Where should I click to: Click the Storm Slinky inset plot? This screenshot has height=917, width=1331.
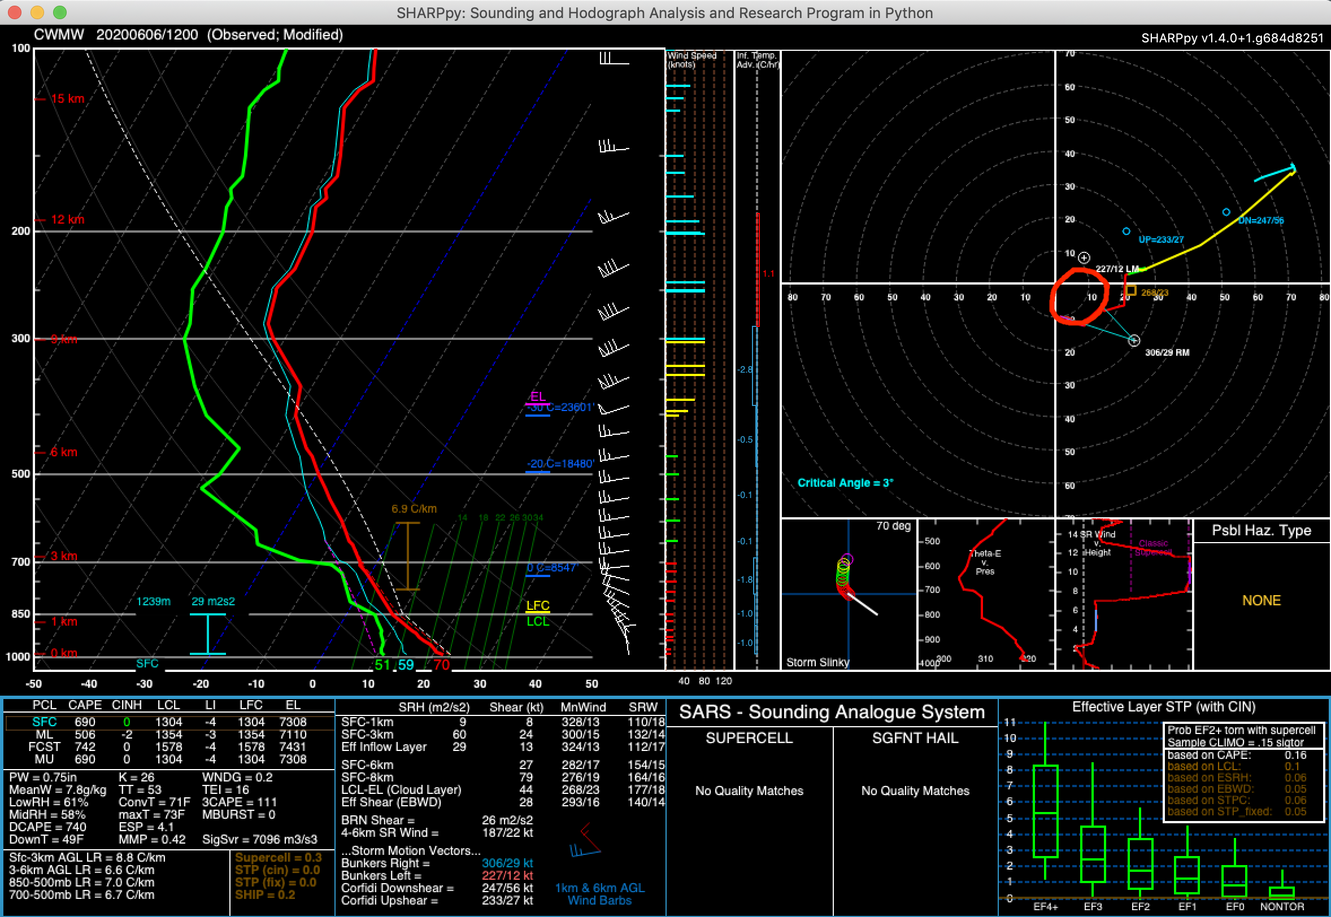849,593
